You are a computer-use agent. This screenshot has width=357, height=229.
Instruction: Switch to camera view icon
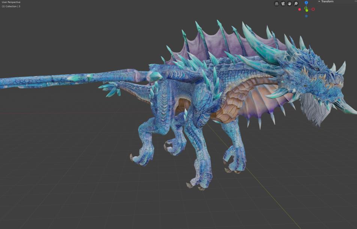[x=283, y=4]
